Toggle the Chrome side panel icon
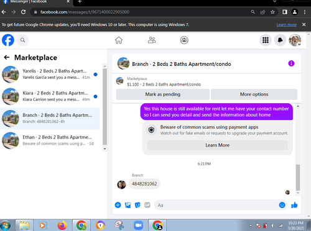This screenshot has height=231, width=311. (x=285, y=12)
